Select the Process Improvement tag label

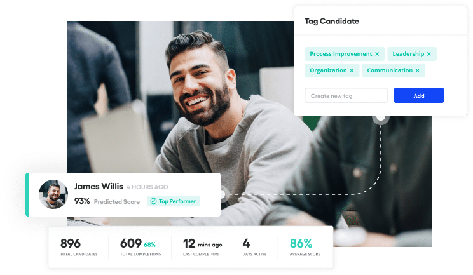pyautogui.click(x=341, y=54)
